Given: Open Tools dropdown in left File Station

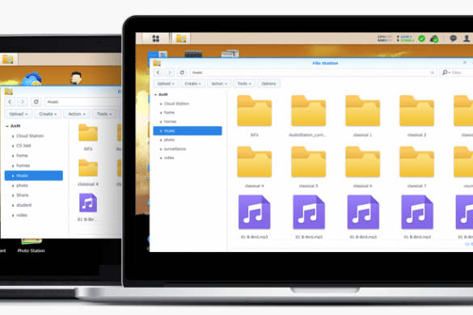Looking at the screenshot, I should tap(104, 114).
